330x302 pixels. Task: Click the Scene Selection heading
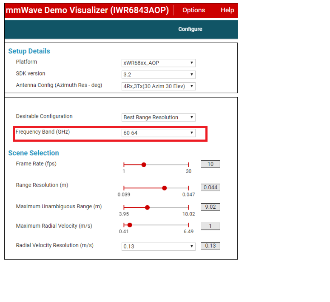coord(34,153)
